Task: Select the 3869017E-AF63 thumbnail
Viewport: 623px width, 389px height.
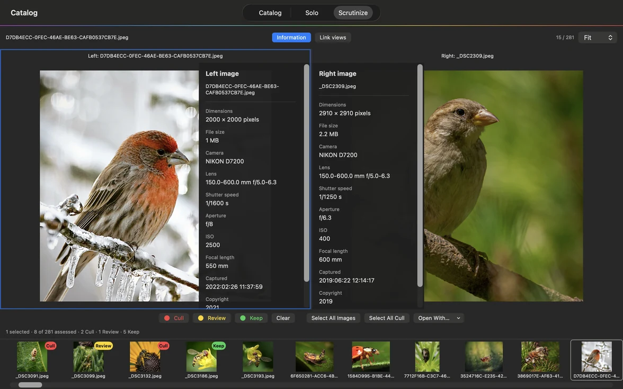Action: point(540,357)
